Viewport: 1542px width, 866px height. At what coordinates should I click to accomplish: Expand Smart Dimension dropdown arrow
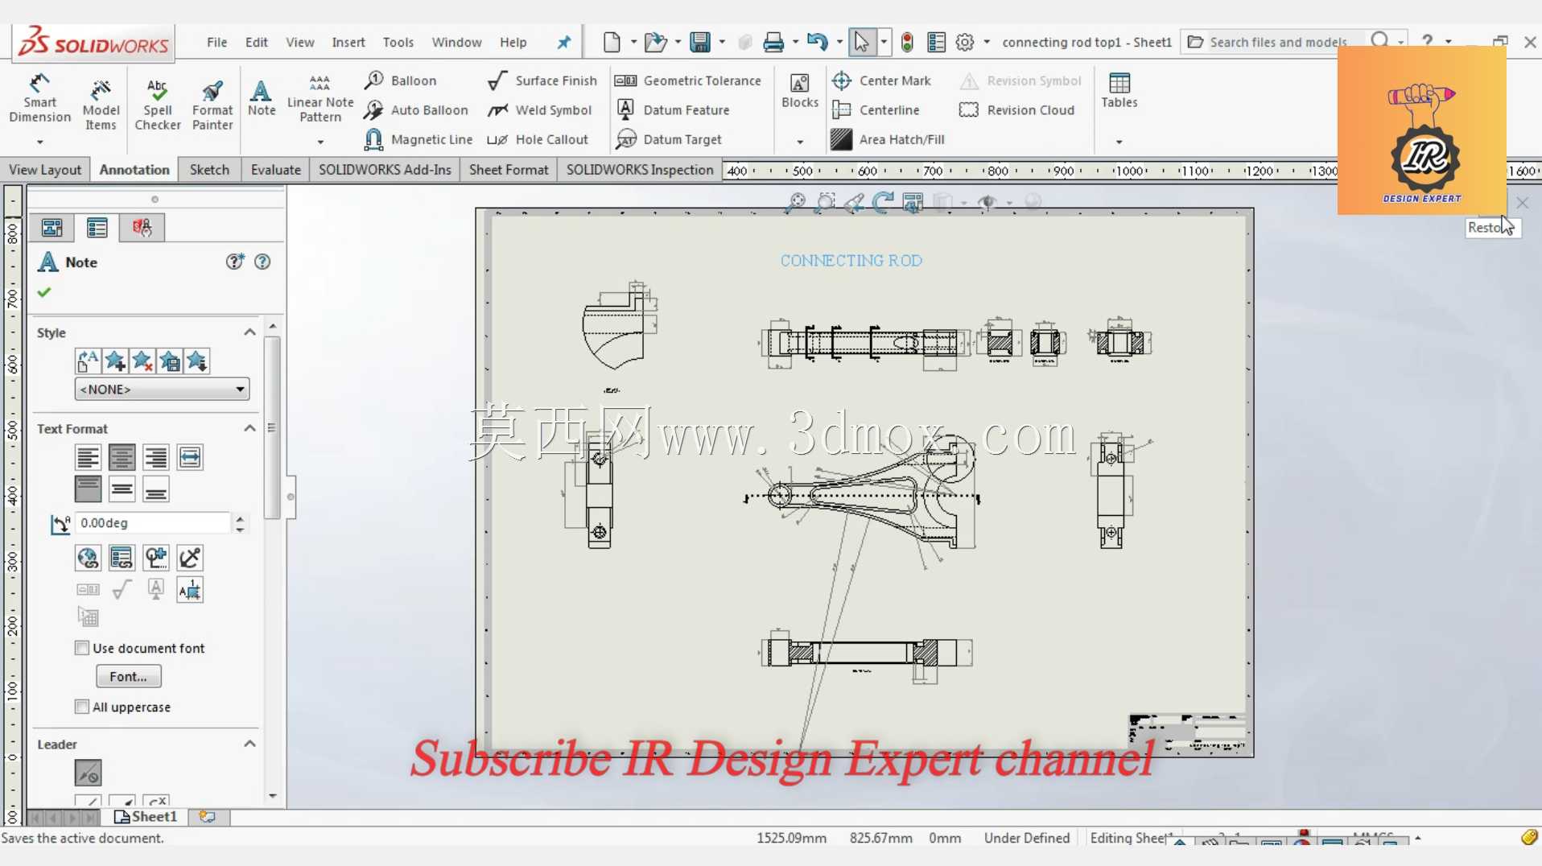pos(39,142)
